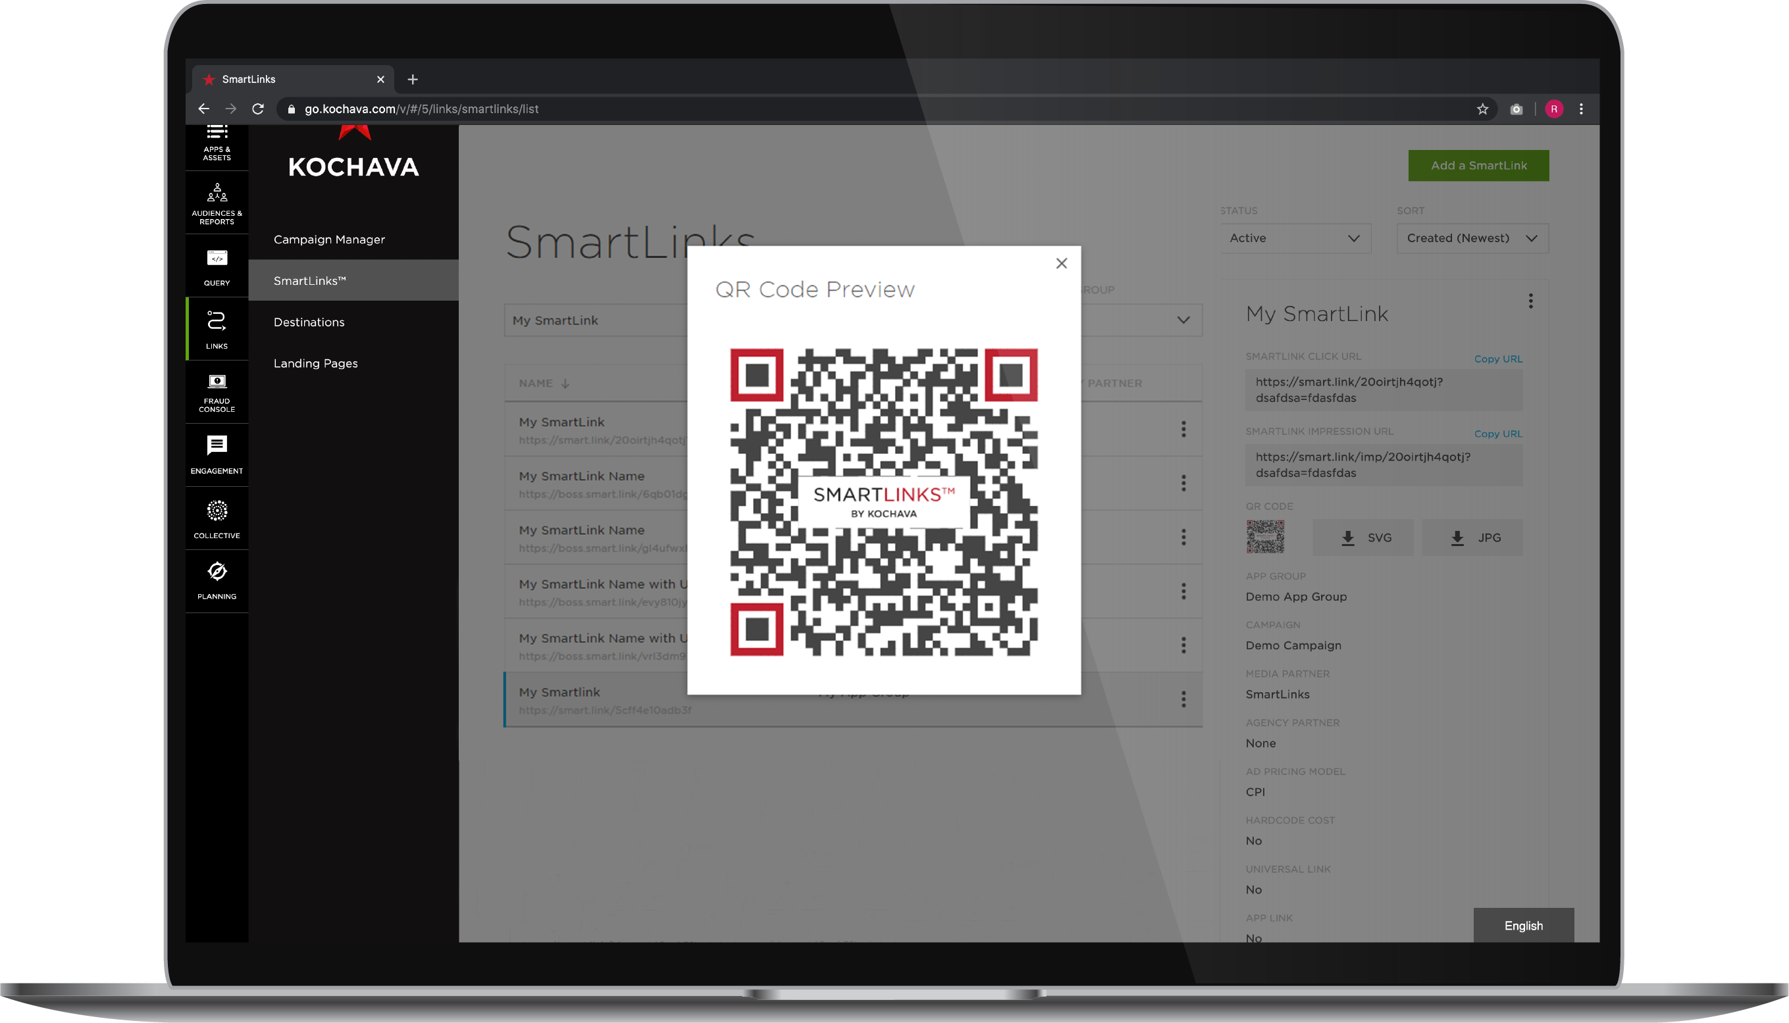Copy the SmartLink impression URL
1789x1023 pixels.
click(x=1498, y=434)
